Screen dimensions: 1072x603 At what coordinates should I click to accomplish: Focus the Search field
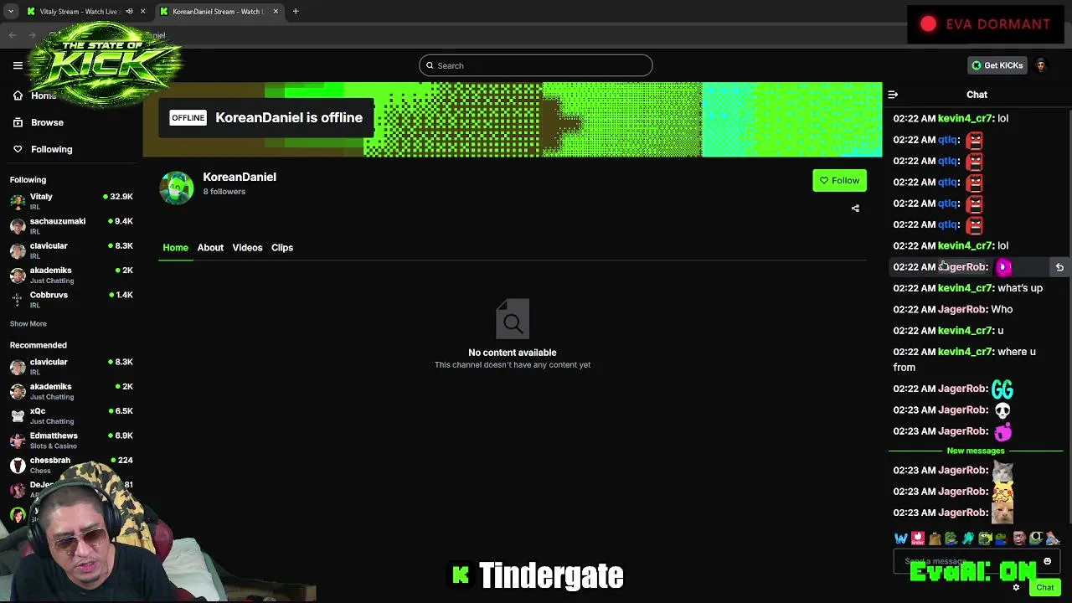pyautogui.click(x=536, y=65)
